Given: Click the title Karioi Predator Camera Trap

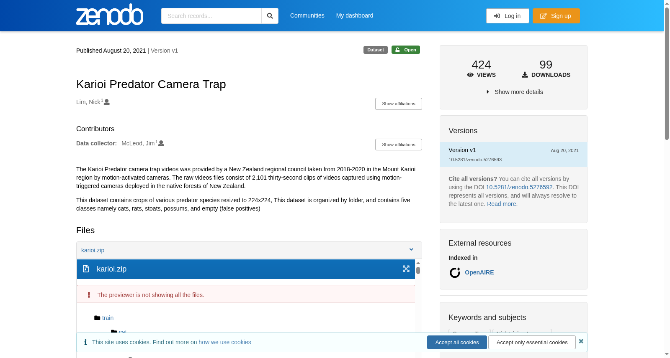Looking at the screenshot, I should (x=151, y=84).
